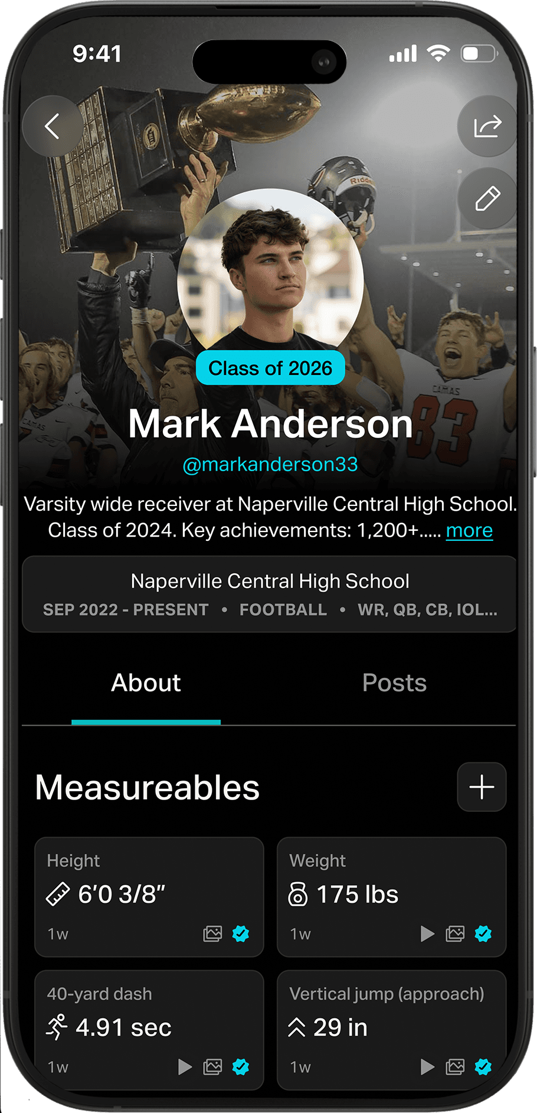Open image attachment on Vertical jump card
This screenshot has height=1113, width=537.
[x=455, y=1066]
